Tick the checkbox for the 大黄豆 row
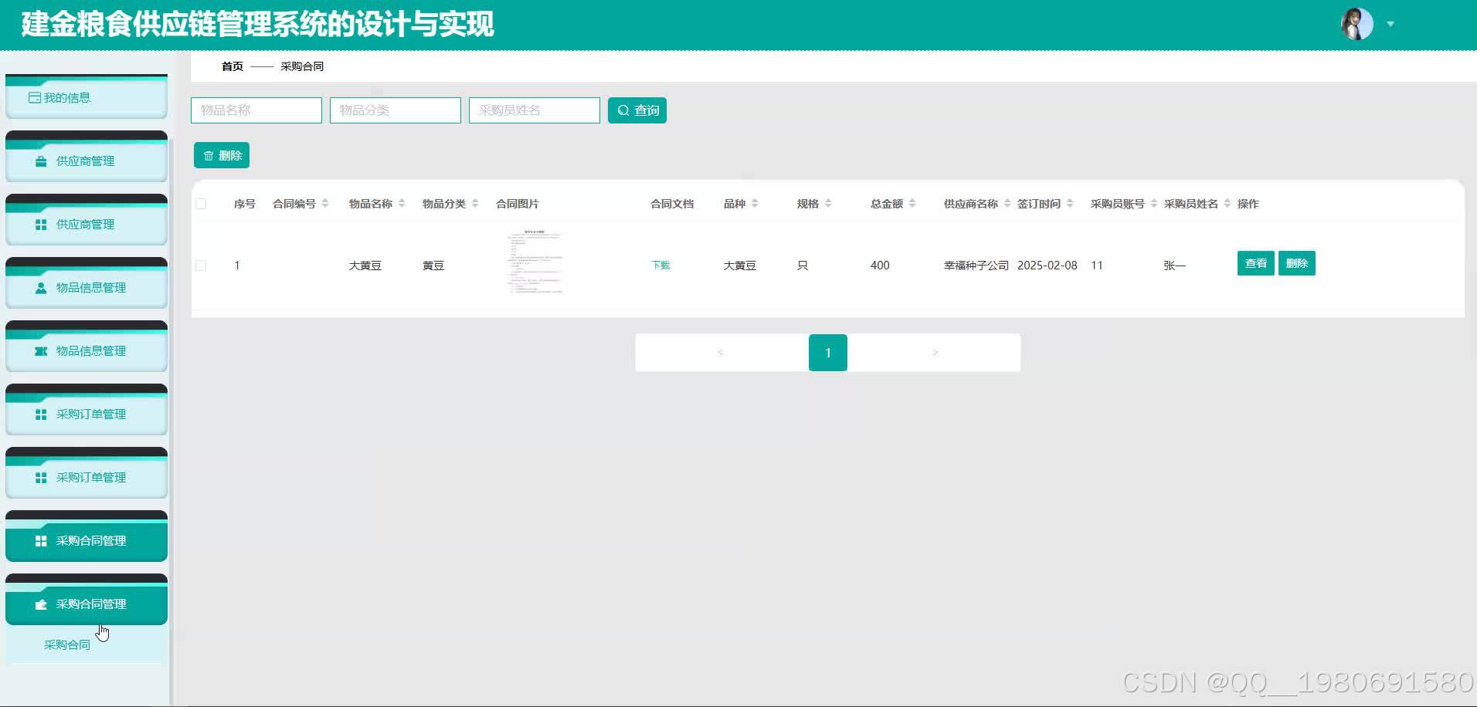Screen dimensions: 1477x707 point(201,266)
